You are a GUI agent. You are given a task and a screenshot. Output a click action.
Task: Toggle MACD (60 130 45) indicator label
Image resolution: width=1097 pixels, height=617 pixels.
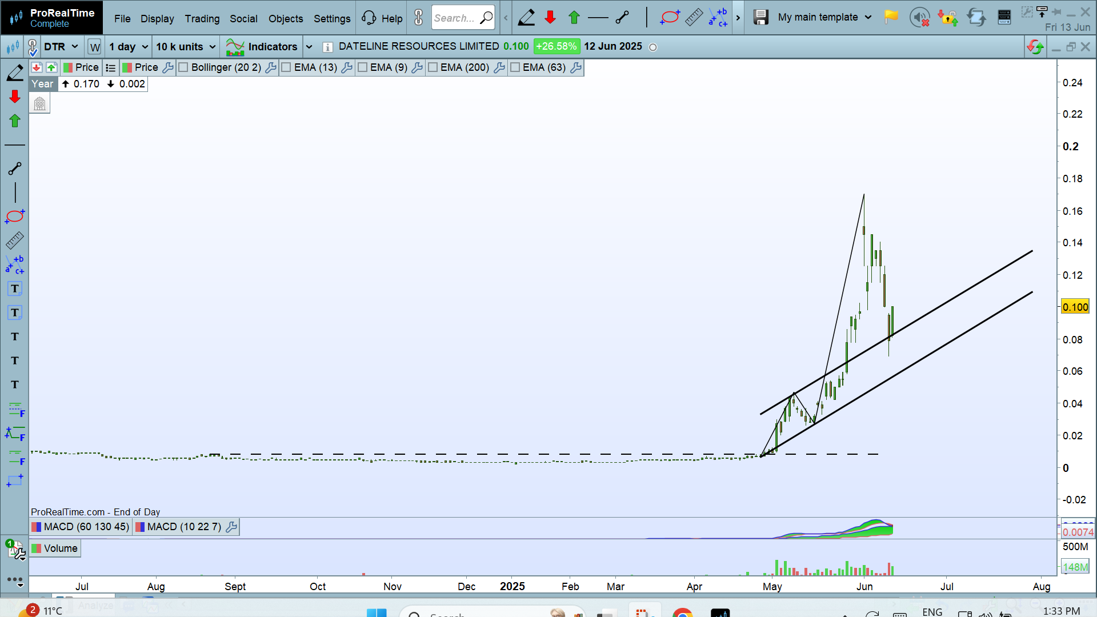(x=81, y=527)
